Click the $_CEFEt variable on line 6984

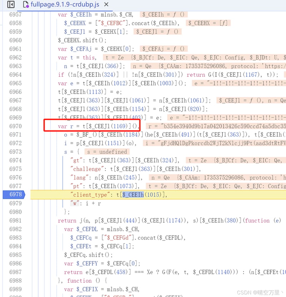click(x=81, y=246)
